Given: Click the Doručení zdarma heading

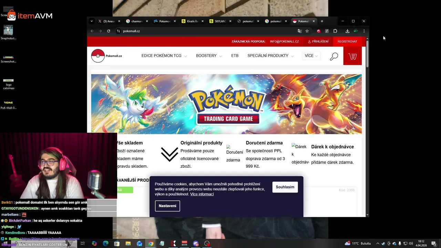Looking at the screenshot, I should coord(264,143).
